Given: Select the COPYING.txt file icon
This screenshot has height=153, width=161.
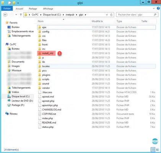Looking at the screenshot, I should [40, 114].
